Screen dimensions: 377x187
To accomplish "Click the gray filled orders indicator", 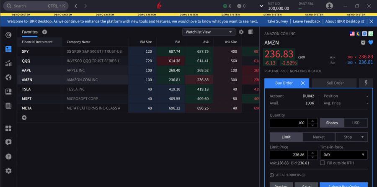I will point(241,6).
